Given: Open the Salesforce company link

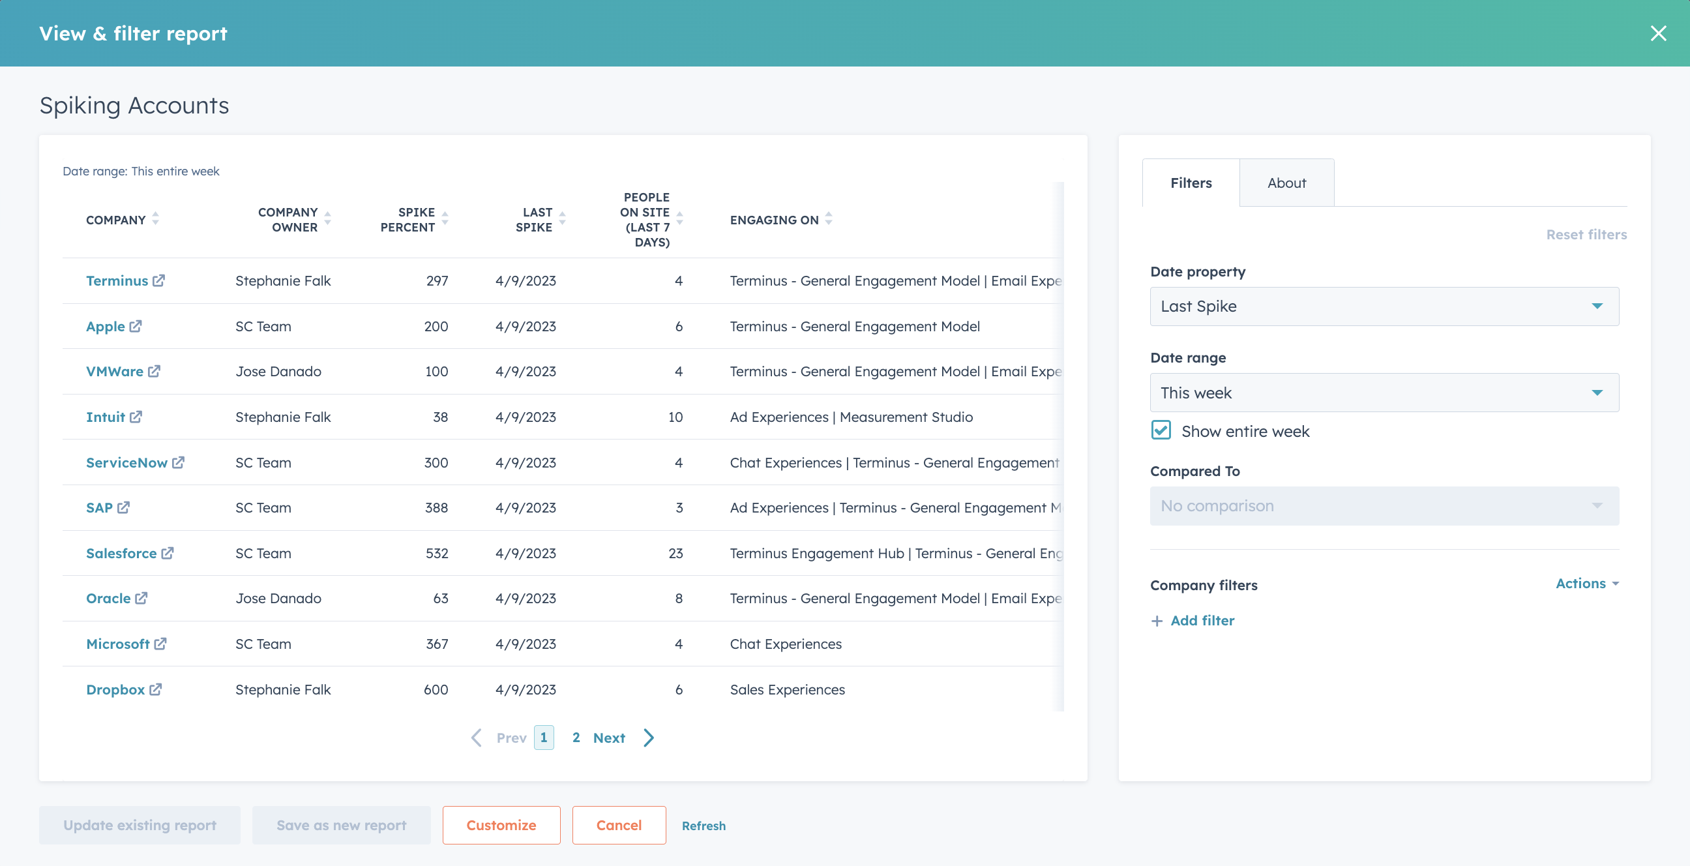Looking at the screenshot, I should click(121, 553).
